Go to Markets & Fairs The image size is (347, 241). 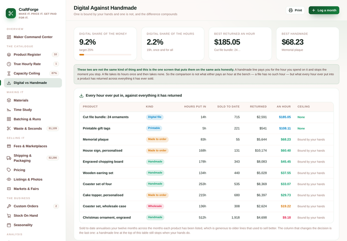tap(33, 189)
